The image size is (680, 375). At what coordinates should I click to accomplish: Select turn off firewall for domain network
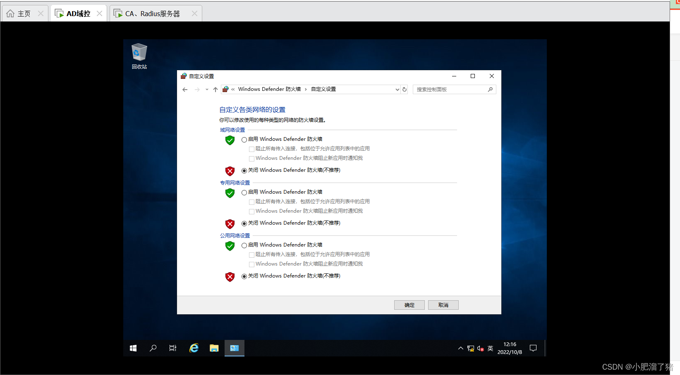click(x=244, y=171)
